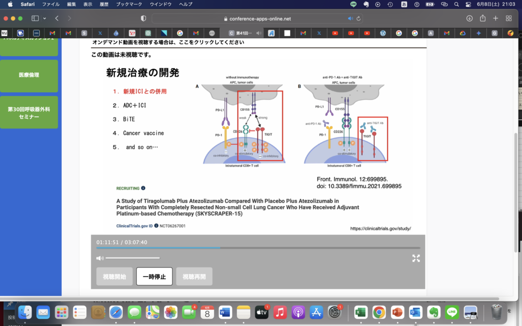
Task: Mute audio via address bar speaker icon
Action: point(350,18)
